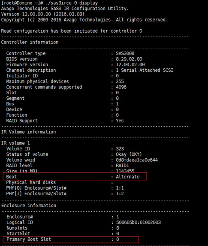208x246 pixels.
Task: Click the Numslots 8 value
Action: 118,228
